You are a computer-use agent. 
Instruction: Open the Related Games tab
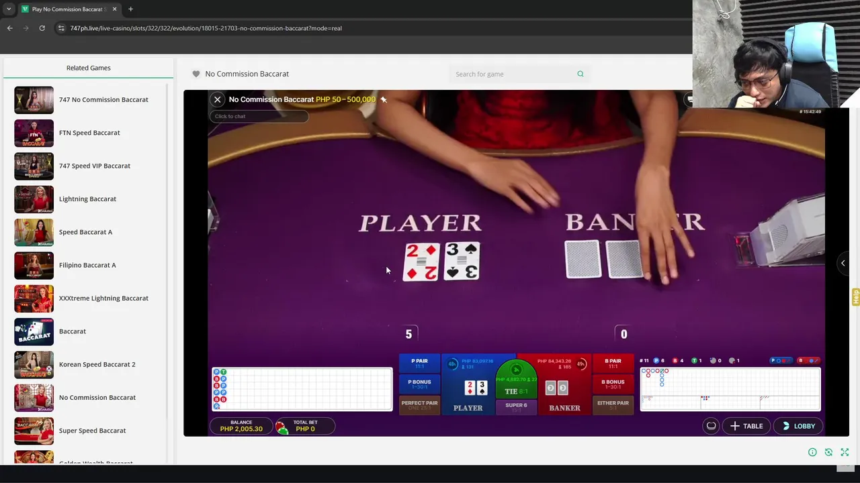click(88, 68)
